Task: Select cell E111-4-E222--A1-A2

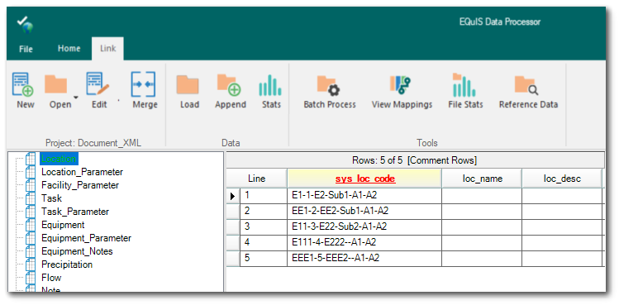Action: click(x=364, y=242)
